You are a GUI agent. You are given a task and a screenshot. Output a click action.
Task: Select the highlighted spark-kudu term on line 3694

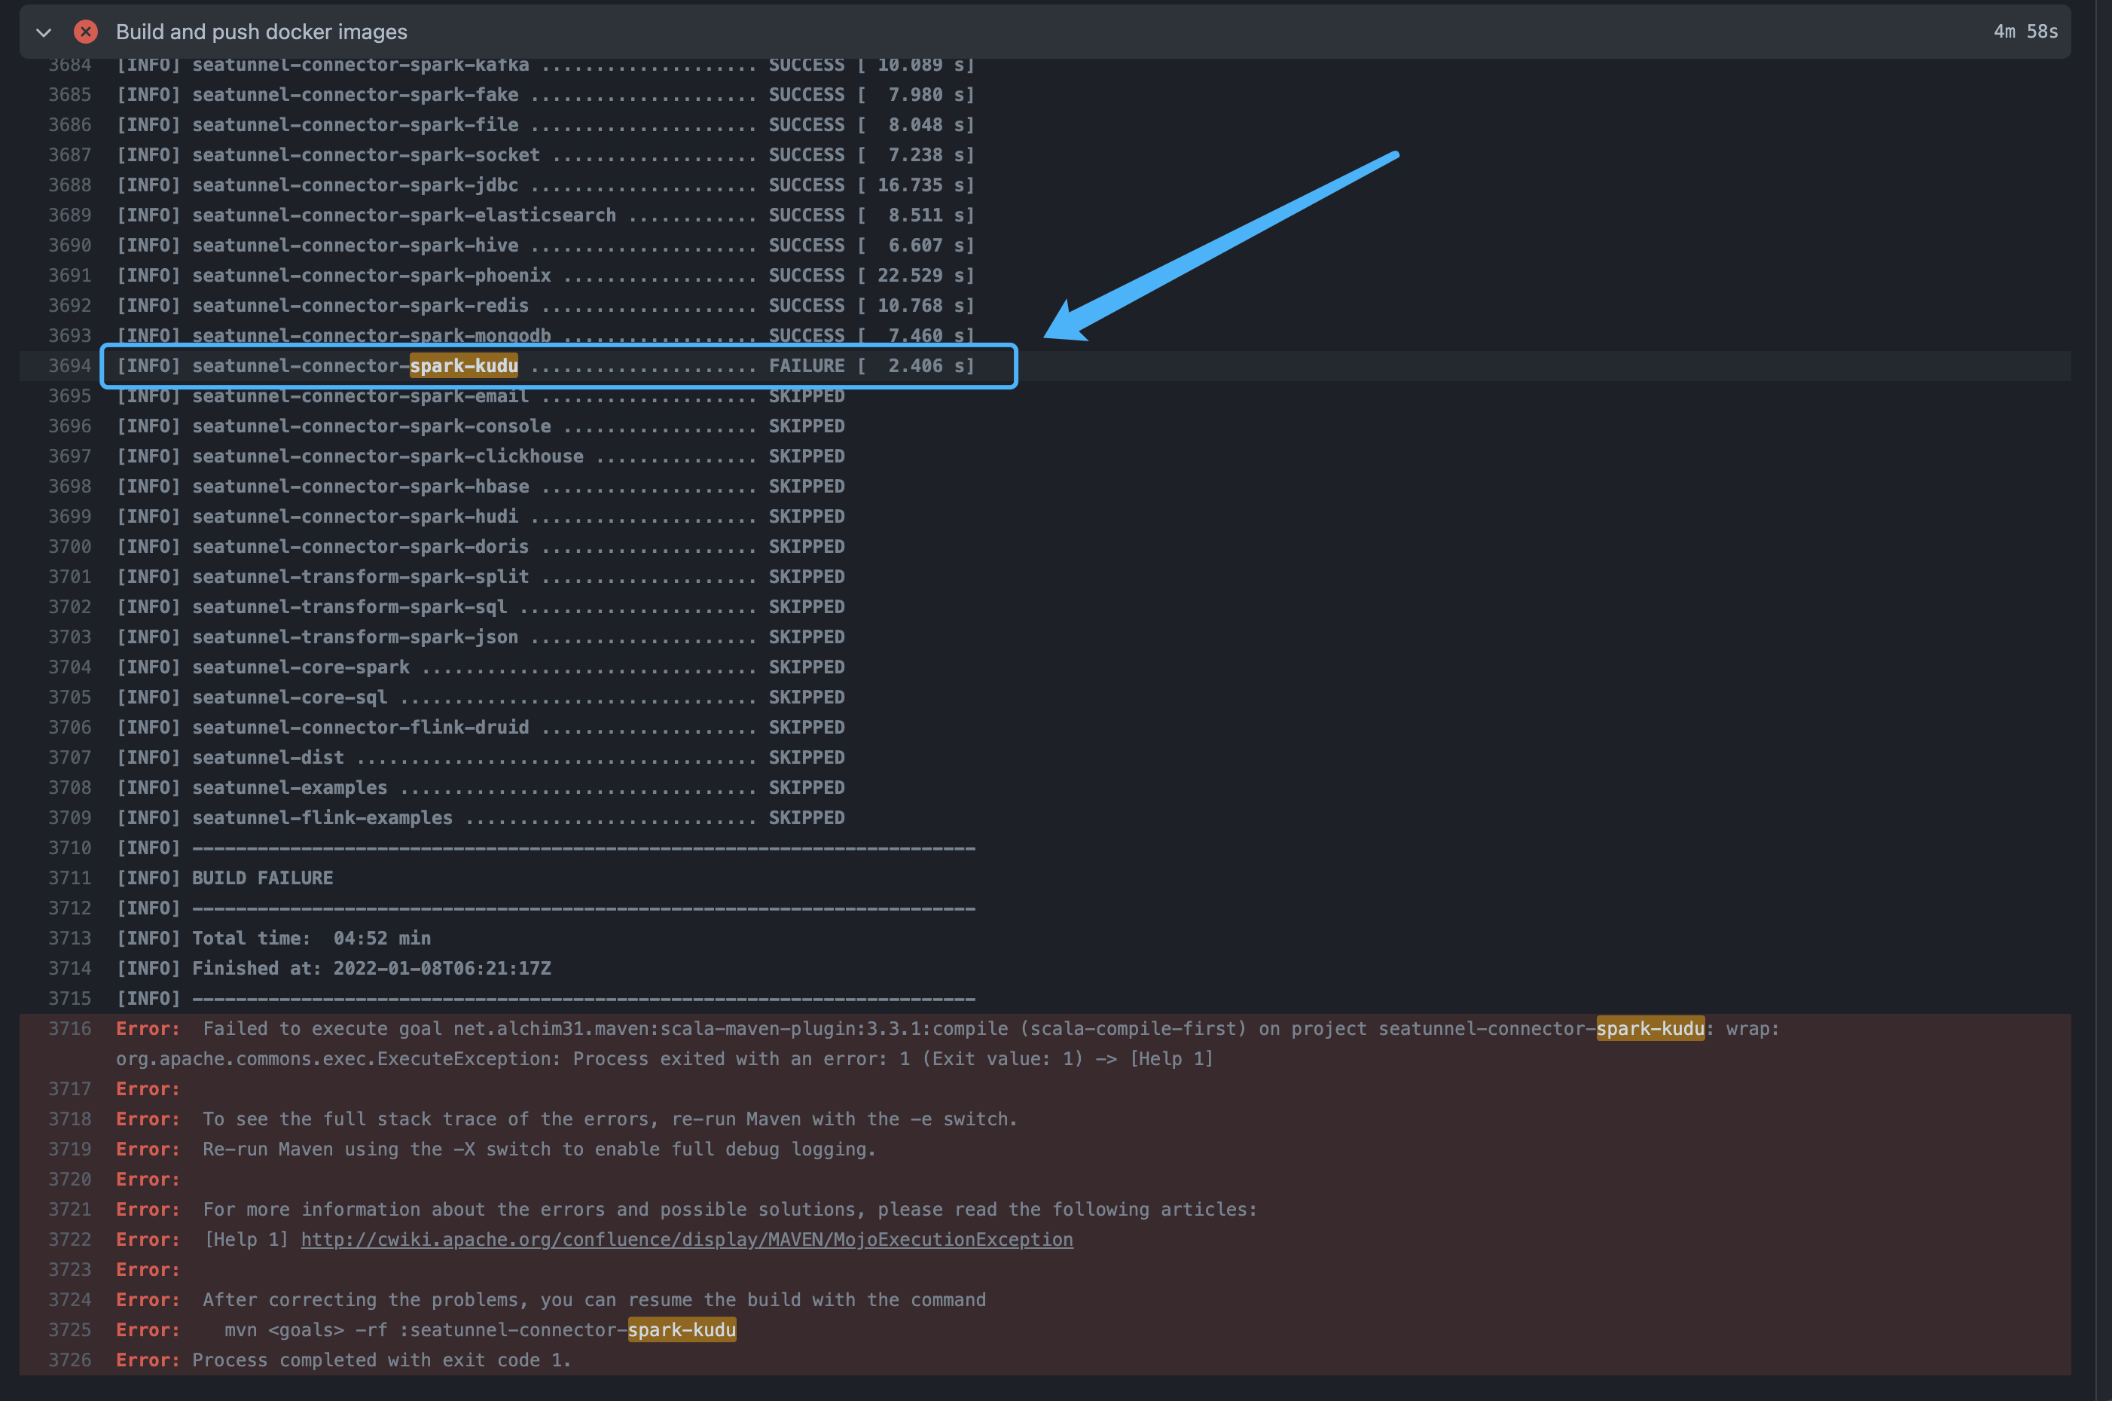click(x=462, y=365)
